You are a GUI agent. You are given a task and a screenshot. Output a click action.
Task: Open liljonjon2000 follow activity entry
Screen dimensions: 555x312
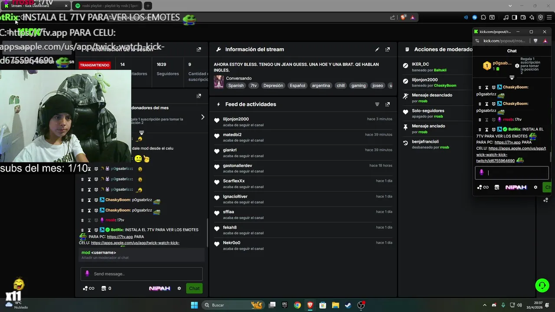point(303,122)
